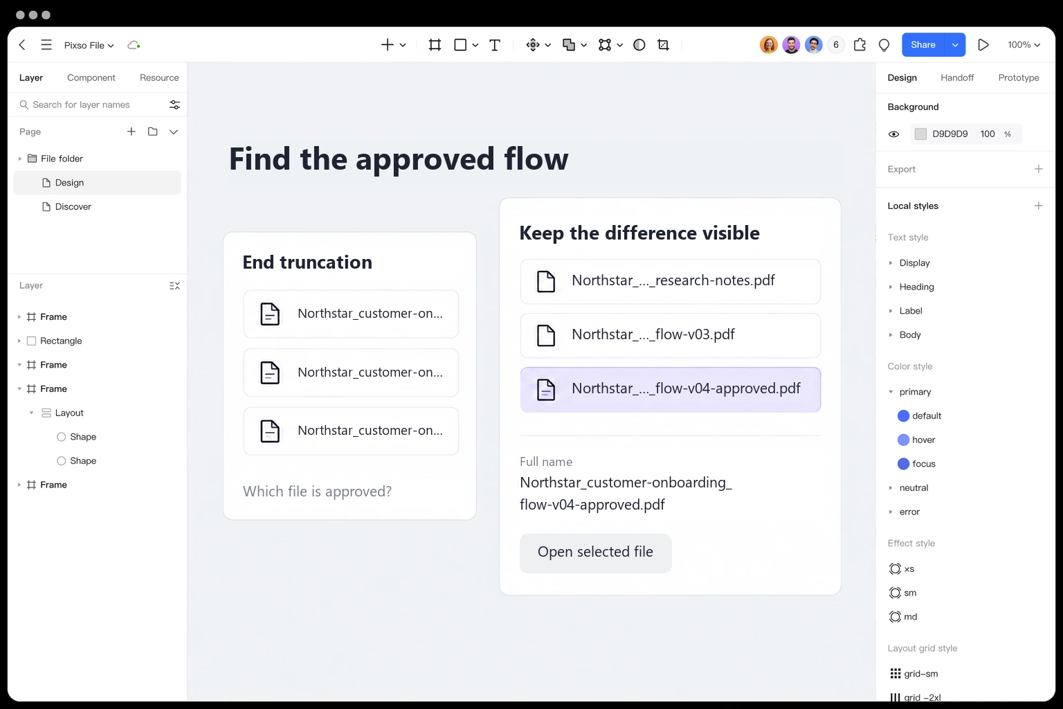This screenshot has height=709, width=1063.
Task: Open layer search filter settings
Action: click(x=174, y=105)
